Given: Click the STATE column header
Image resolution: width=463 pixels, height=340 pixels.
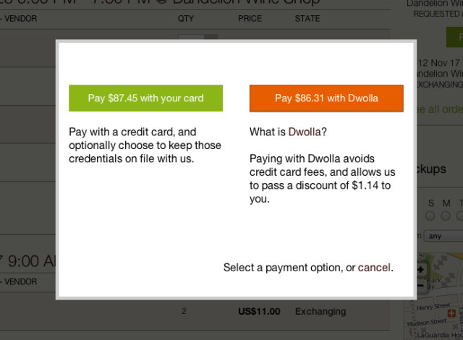Looking at the screenshot, I should coord(307,18).
